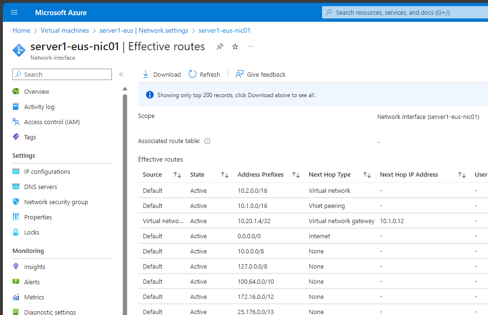Click the Metrics chart icon
The width and height of the screenshot is (488, 315).
(x=16, y=297)
